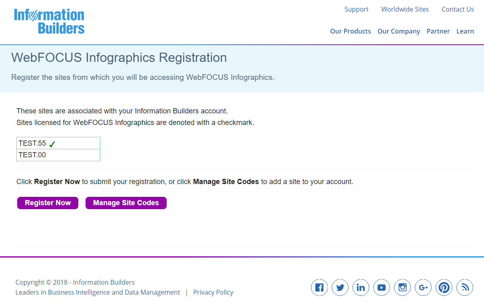Screen dimensions: 484x303
Task: Open the RSS feed icon
Action: click(465, 287)
